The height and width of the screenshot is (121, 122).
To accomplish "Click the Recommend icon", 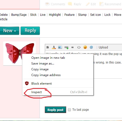I will coord(101,4).
